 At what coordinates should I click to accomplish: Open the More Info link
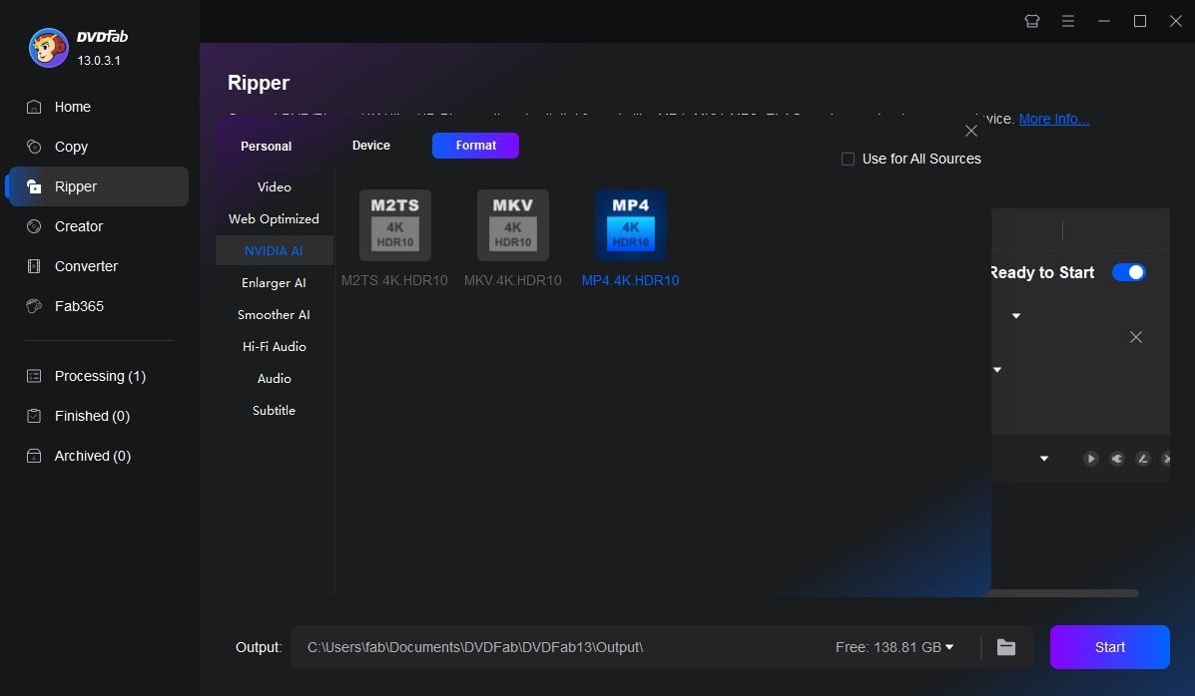[x=1054, y=119]
